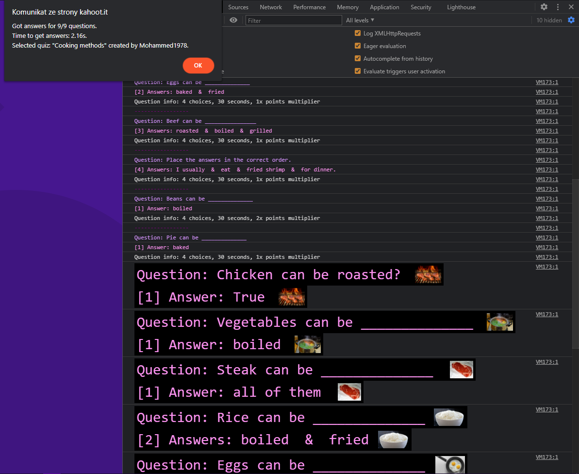The height and width of the screenshot is (474, 579).
Task: Open VM173:1 link beside Beef question
Action: 547,121
